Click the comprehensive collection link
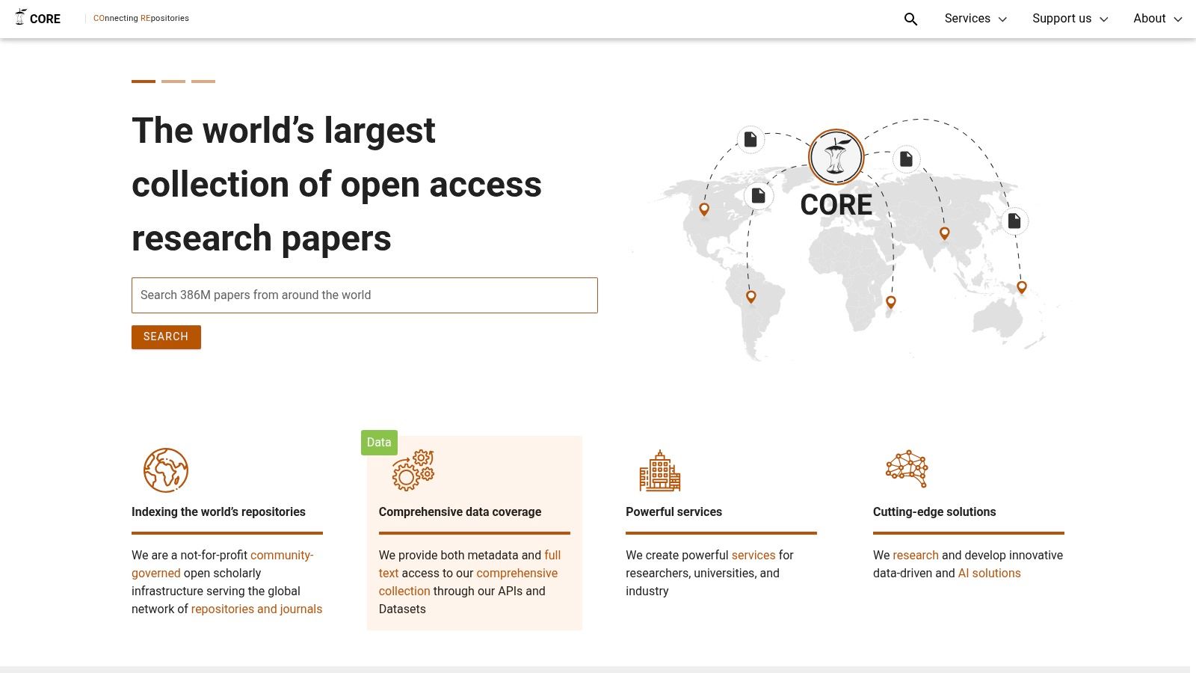This screenshot has height=673, width=1196. (517, 573)
